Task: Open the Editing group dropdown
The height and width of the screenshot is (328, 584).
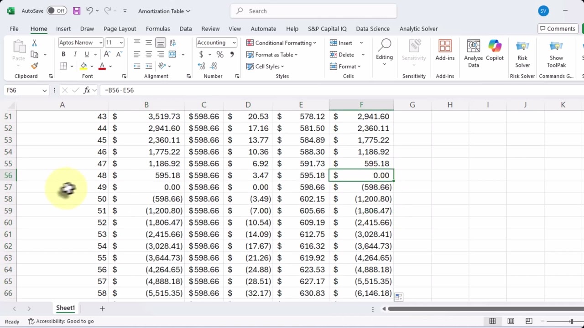Action: pyautogui.click(x=384, y=52)
